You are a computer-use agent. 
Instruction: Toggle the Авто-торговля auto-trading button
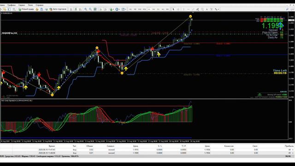[x=58, y=9]
